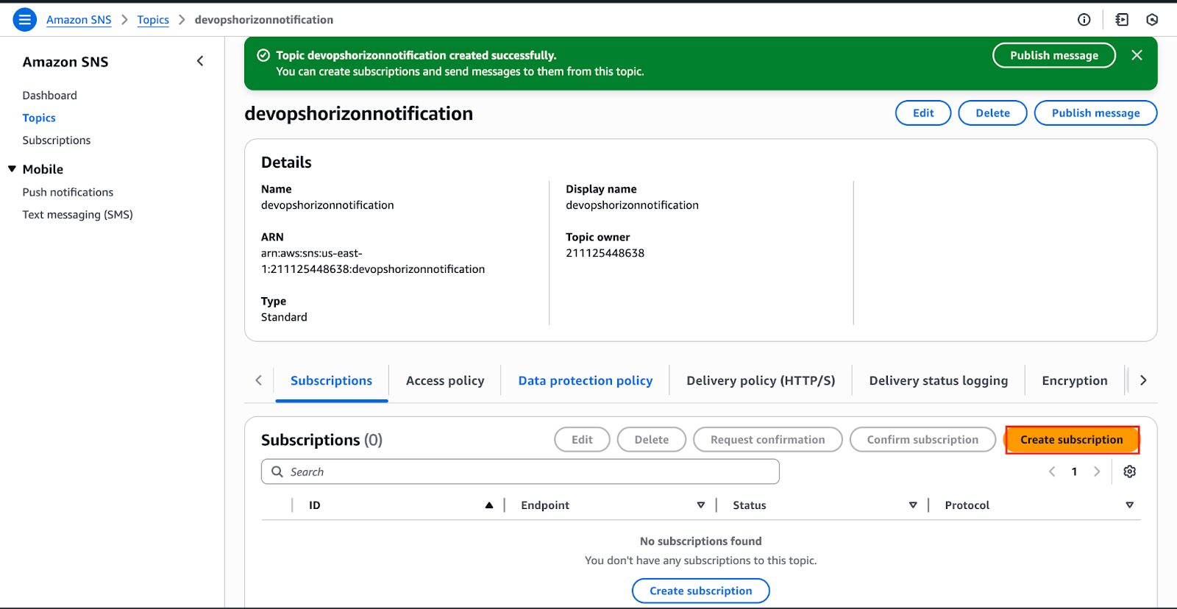Click Publish message in green banner
This screenshot has width=1177, height=609.
pyautogui.click(x=1054, y=55)
